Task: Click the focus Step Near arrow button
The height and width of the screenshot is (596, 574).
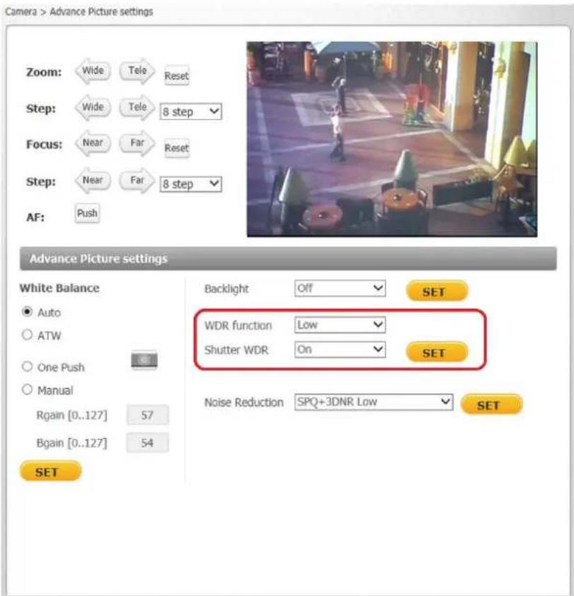Action: pos(93,180)
